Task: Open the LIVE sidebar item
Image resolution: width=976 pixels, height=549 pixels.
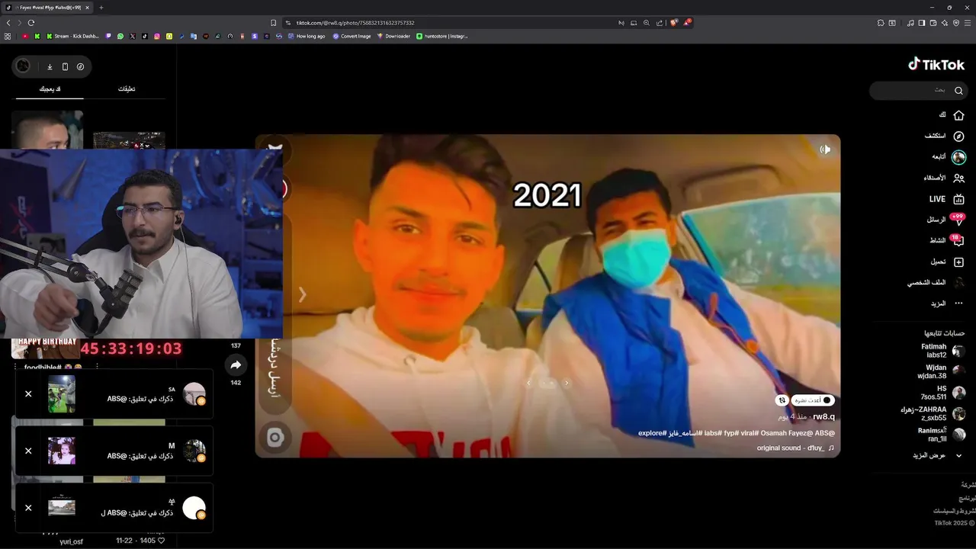Action: point(946,199)
